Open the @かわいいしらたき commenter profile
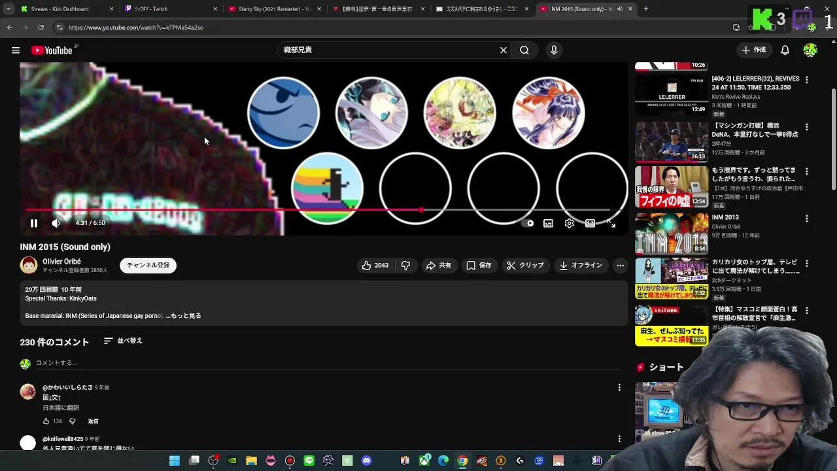 [x=67, y=387]
